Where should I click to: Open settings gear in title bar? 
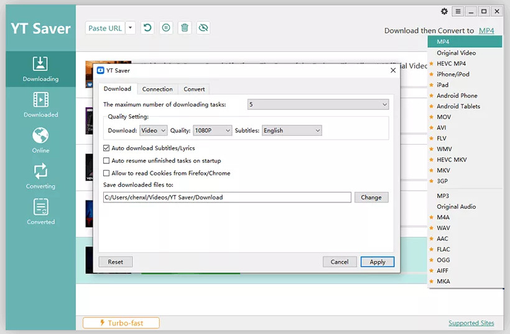click(x=444, y=11)
